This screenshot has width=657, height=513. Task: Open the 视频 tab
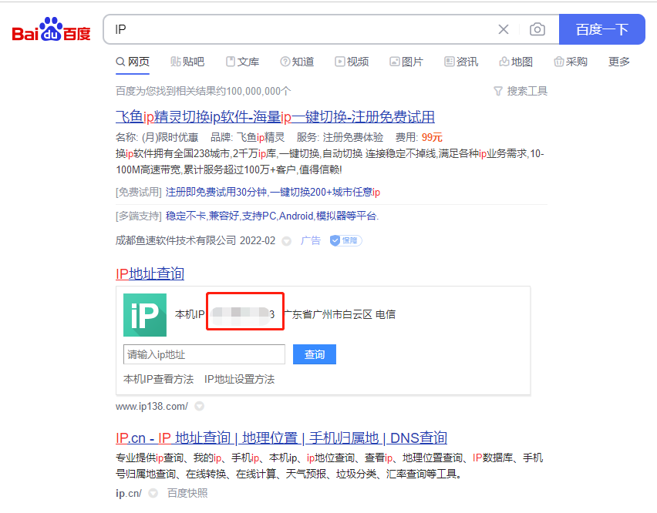(x=352, y=62)
